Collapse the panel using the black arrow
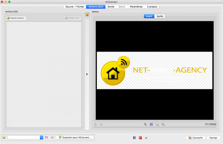The width and height of the screenshot is (223, 144). pyautogui.click(x=87, y=74)
